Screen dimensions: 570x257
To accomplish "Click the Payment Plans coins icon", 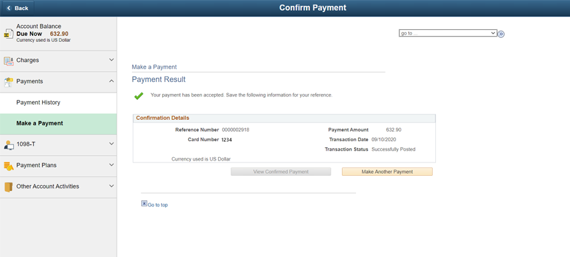I will click(x=9, y=166).
